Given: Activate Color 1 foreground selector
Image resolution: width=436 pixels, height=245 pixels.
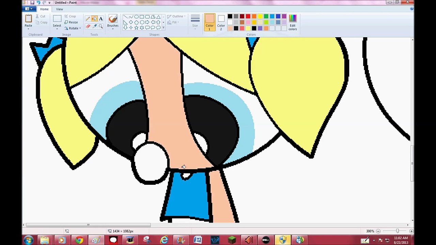Looking at the screenshot, I should (209, 22).
